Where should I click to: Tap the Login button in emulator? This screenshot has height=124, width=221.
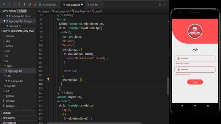(x=195, y=82)
